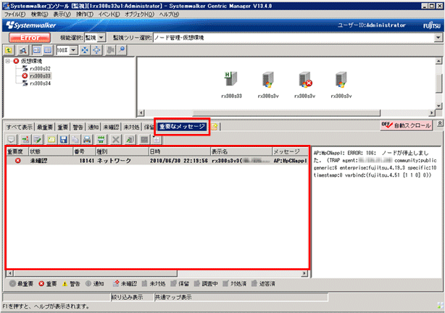This screenshot has height=313, width=445.
Task: Switch to the 未対処 tab
Action: (x=131, y=127)
